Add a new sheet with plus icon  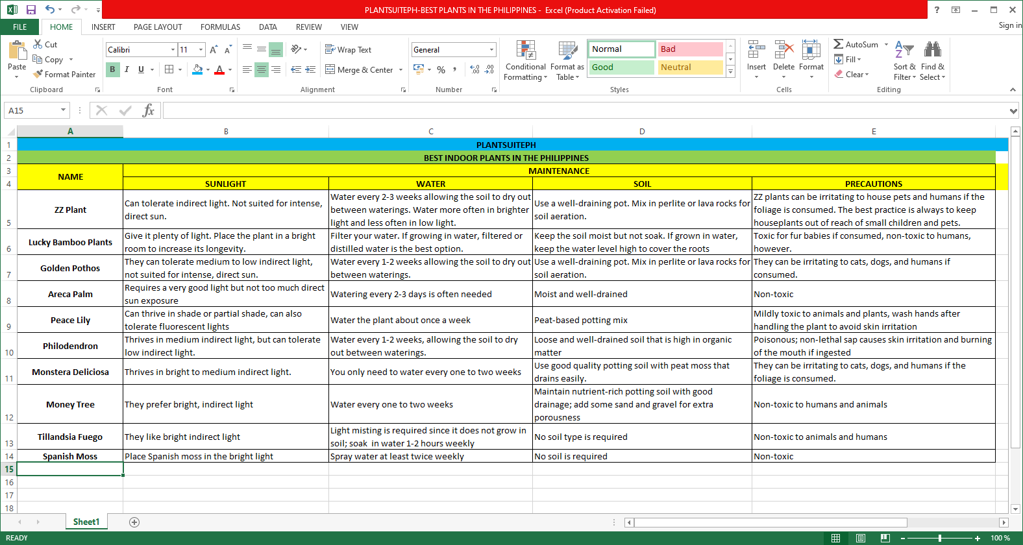click(134, 522)
